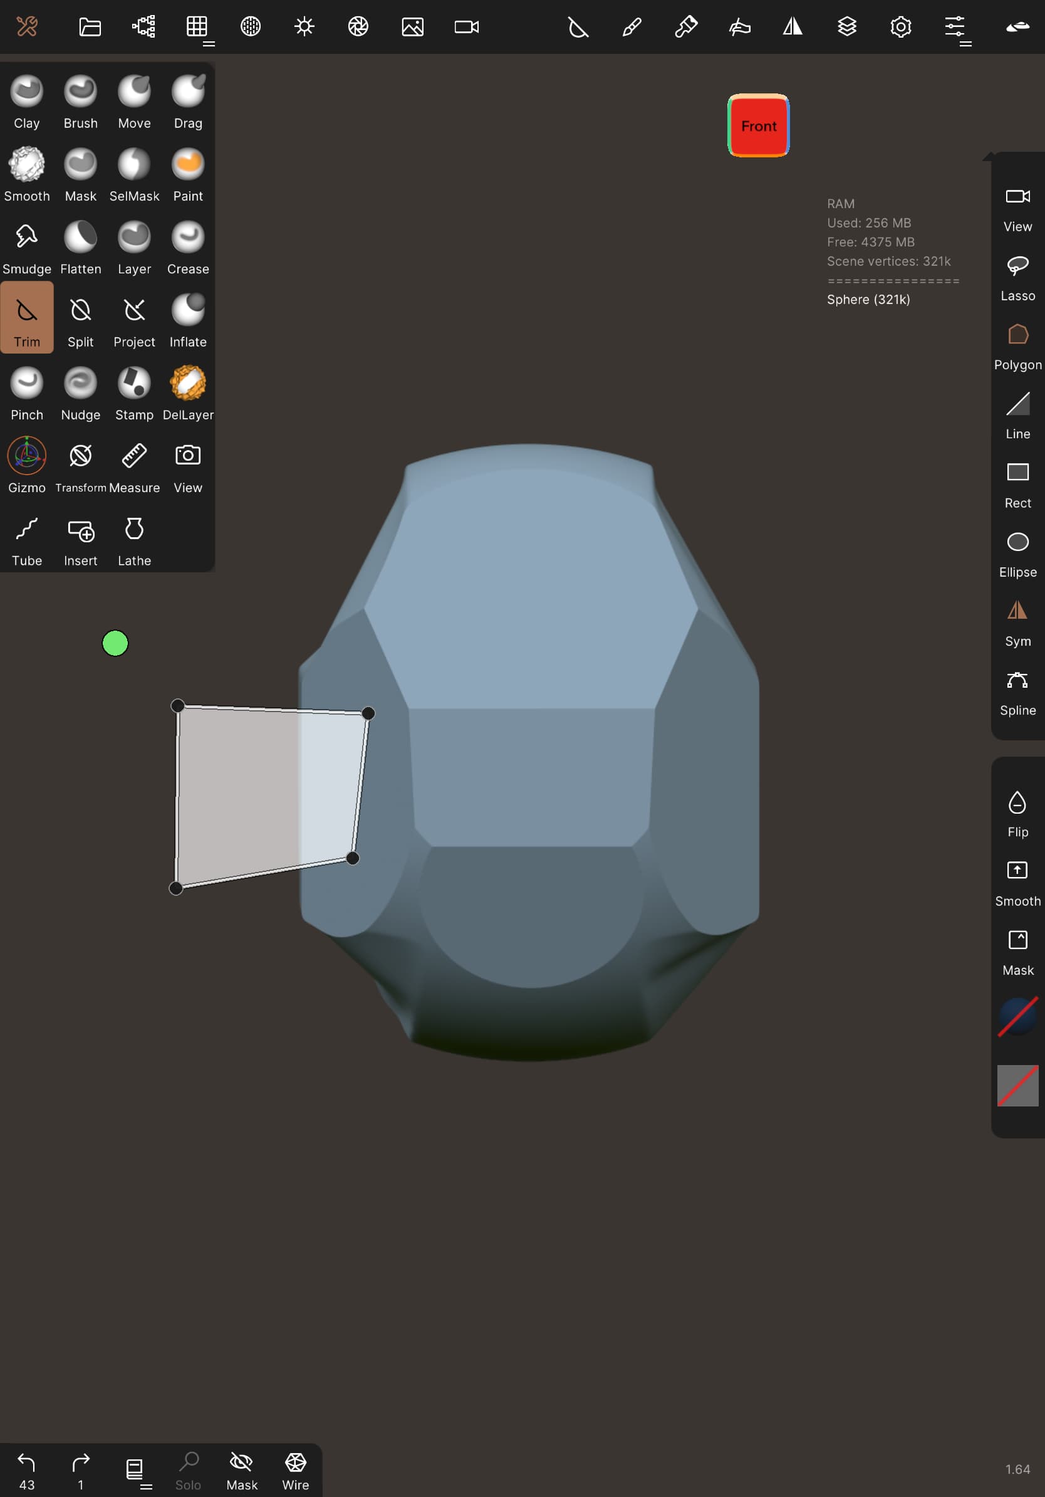1045x1497 pixels.
Task: Open the pressure stylus menu
Action: pos(739,27)
